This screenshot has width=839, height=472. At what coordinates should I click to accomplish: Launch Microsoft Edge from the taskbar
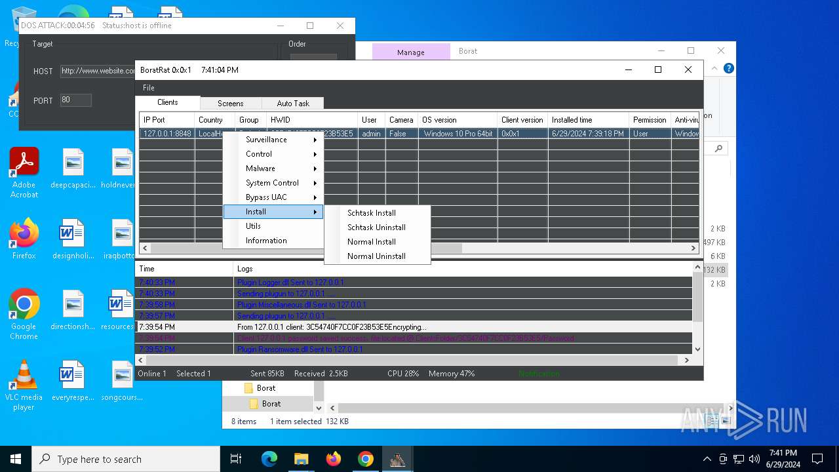pos(269,459)
